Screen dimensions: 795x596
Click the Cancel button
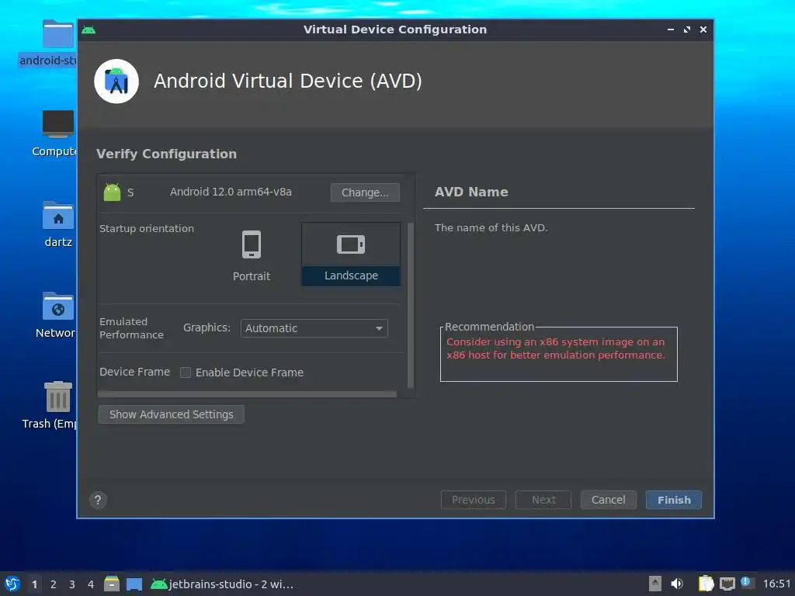coord(609,501)
